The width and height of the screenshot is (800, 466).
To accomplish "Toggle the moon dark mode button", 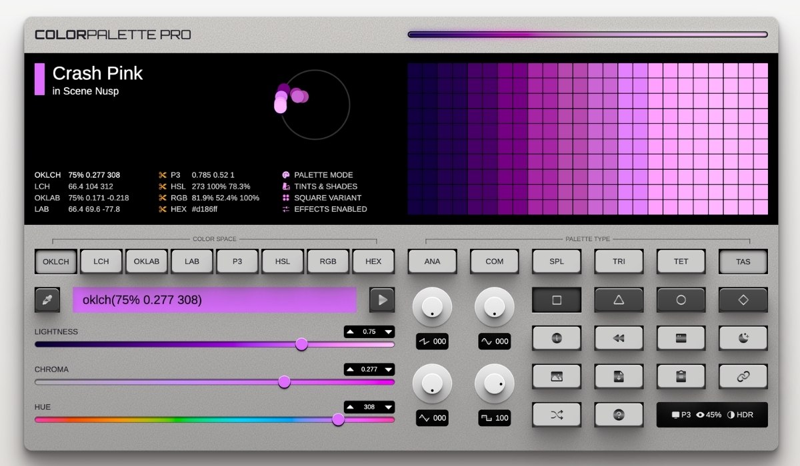I will [x=743, y=338].
